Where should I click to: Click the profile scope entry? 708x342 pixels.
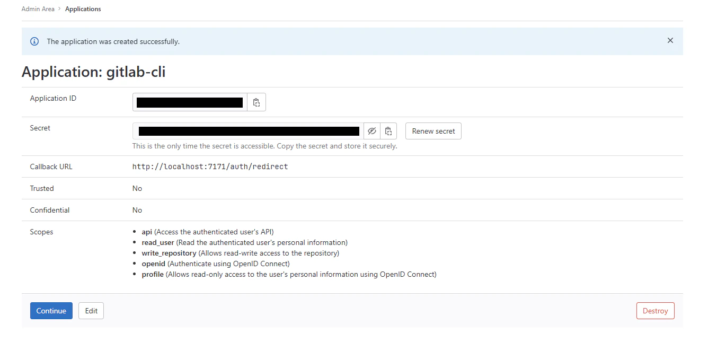[289, 274]
